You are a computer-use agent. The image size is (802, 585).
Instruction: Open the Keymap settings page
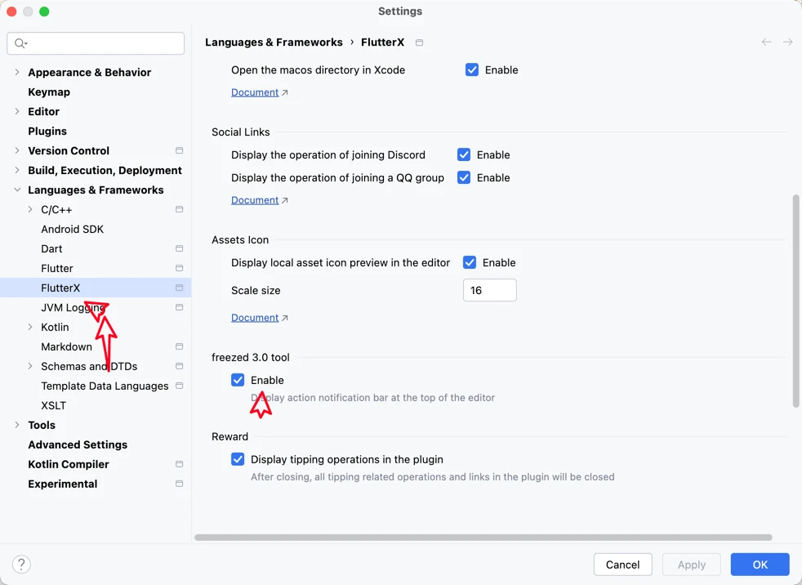tap(49, 92)
